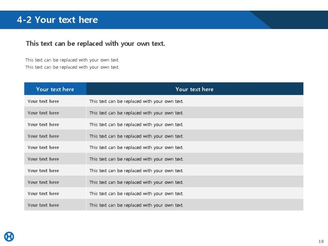Select the second small description line
Image resolution: width=328 pixels, height=246 pixels.
click(x=72, y=67)
